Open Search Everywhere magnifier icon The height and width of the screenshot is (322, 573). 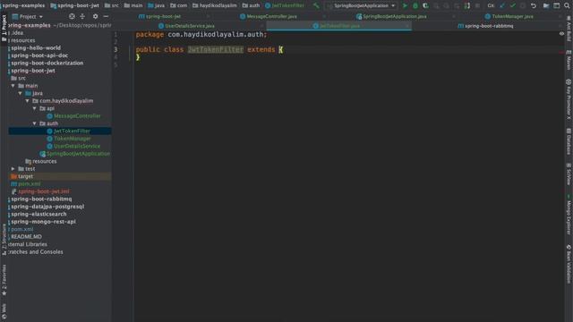[x=567, y=5]
